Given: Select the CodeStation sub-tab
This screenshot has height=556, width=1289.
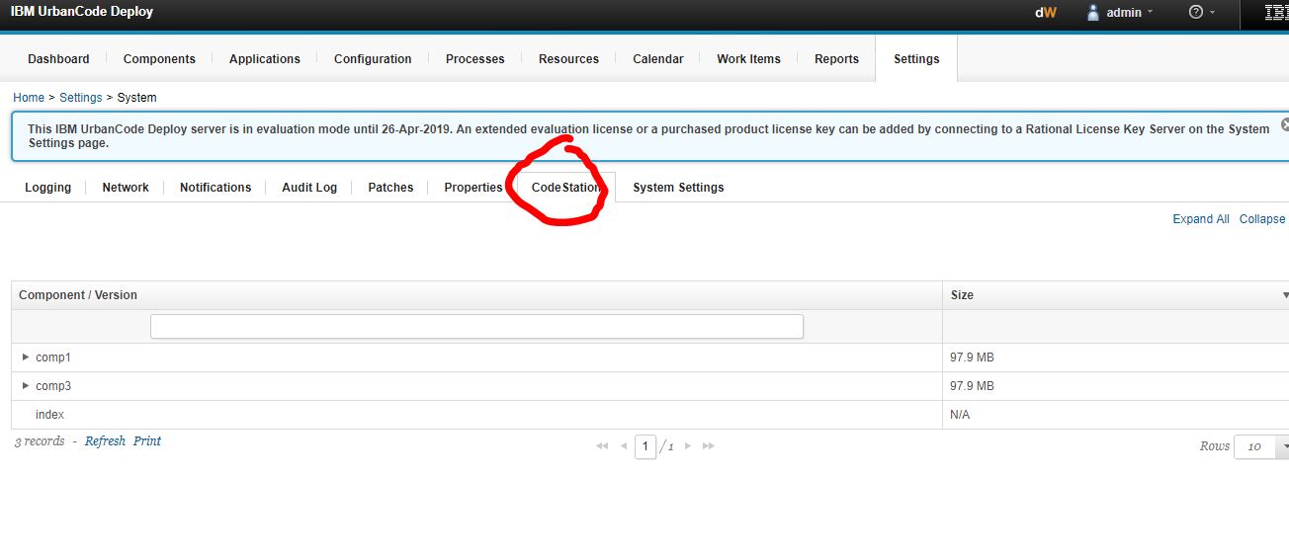Looking at the screenshot, I should click(x=565, y=188).
